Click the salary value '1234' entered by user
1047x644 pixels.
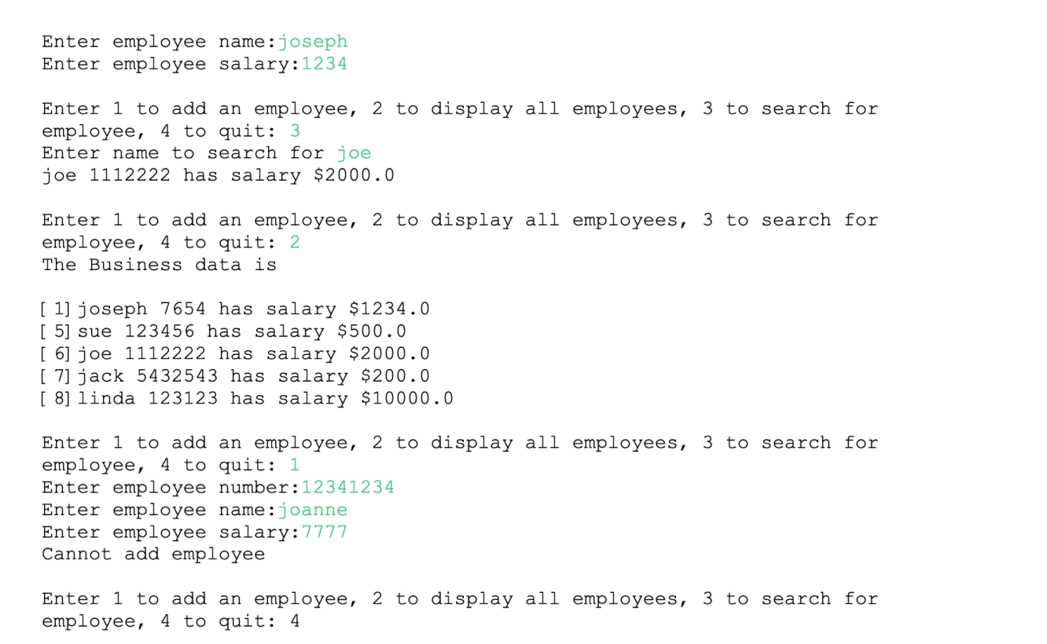click(x=324, y=64)
